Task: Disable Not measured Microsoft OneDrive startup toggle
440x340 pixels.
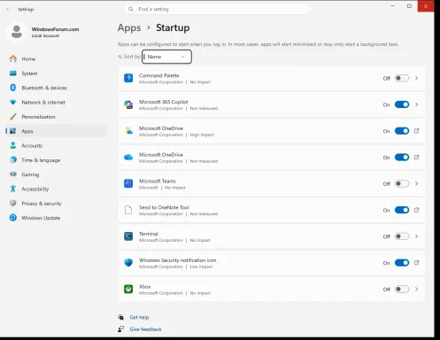Action: click(x=402, y=158)
